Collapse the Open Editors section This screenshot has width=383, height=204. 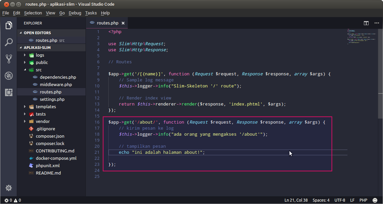[37, 33]
